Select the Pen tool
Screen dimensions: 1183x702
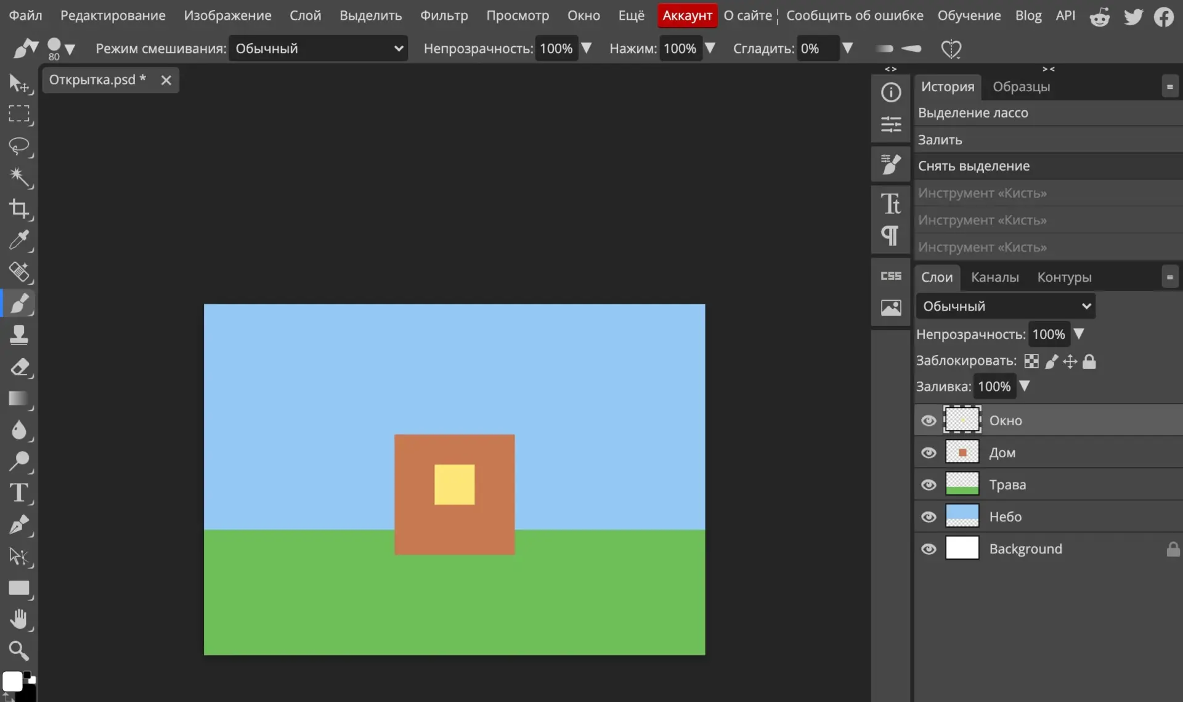point(18,524)
